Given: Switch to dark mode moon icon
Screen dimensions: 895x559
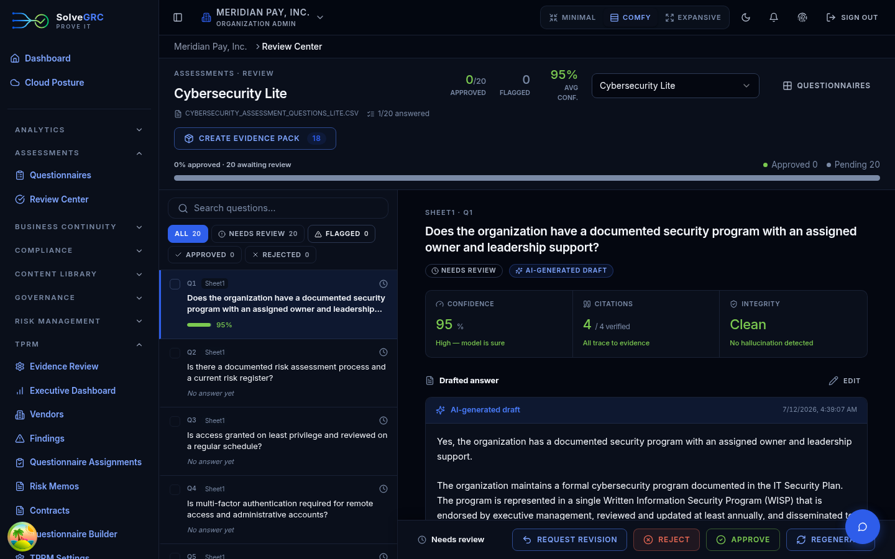Looking at the screenshot, I should click(746, 17).
